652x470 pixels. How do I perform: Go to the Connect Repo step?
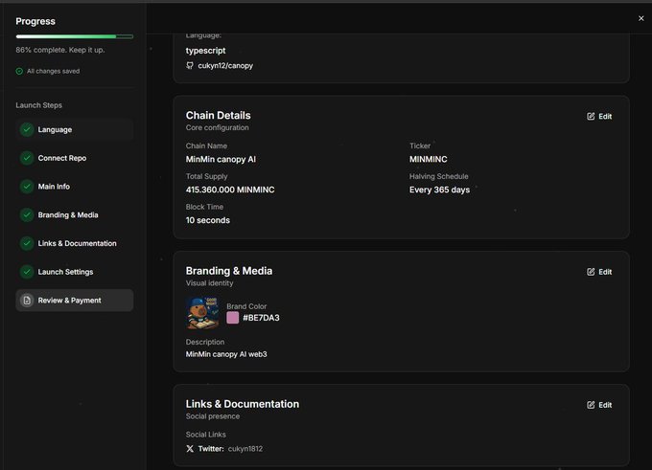coord(75,158)
